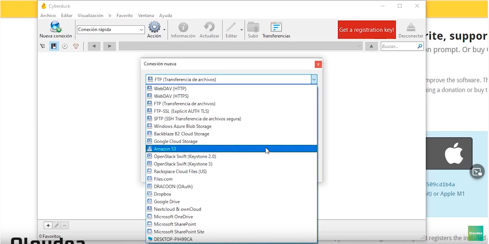
Task: Select Files.com from the list
Action: coord(232,179)
